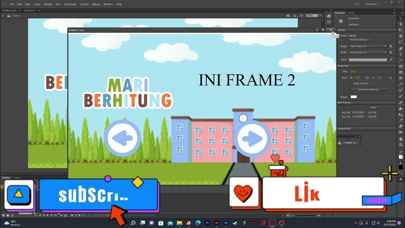Select the Rectangle tool
Image resolution: width=405 pixels, height=228 pixels.
point(401,66)
